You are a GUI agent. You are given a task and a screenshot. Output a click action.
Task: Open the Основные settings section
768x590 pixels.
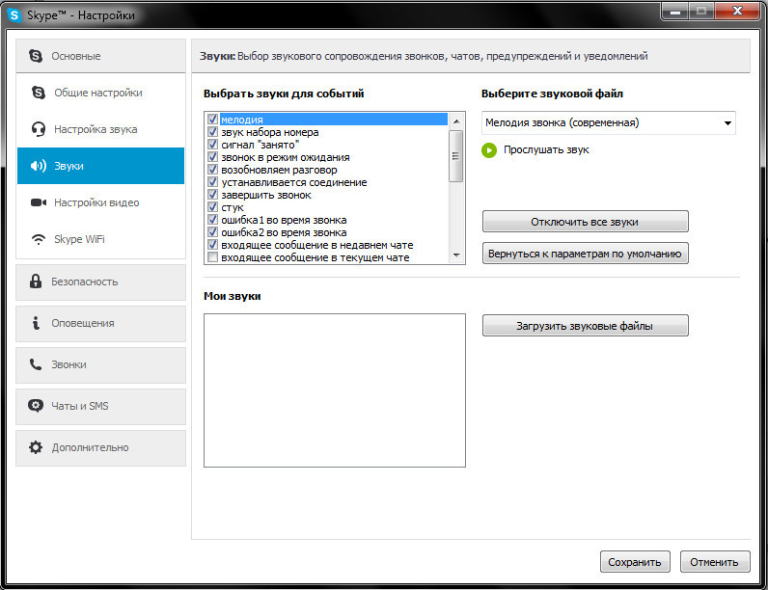pos(100,56)
